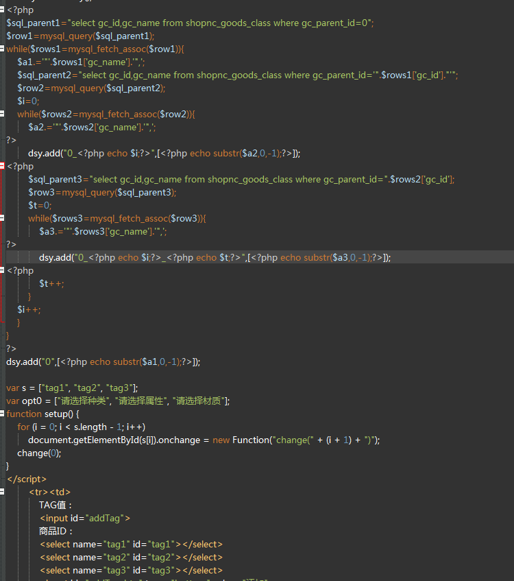The image size is (514, 581).
Task: Click the "请选择种类" string in opt0
Action: point(84,401)
